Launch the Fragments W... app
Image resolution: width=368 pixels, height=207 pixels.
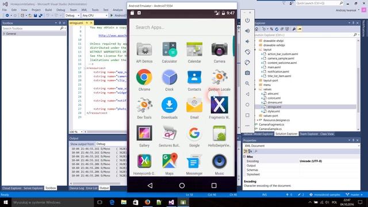pyautogui.click(x=220, y=108)
